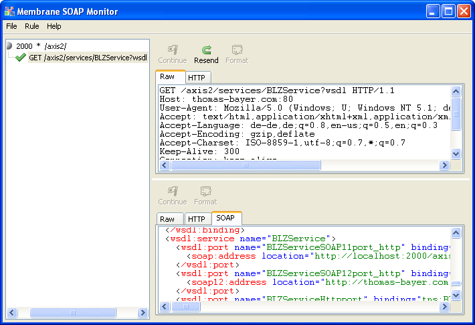
Task: Switch to response HTTP tab
Action: tap(197, 219)
